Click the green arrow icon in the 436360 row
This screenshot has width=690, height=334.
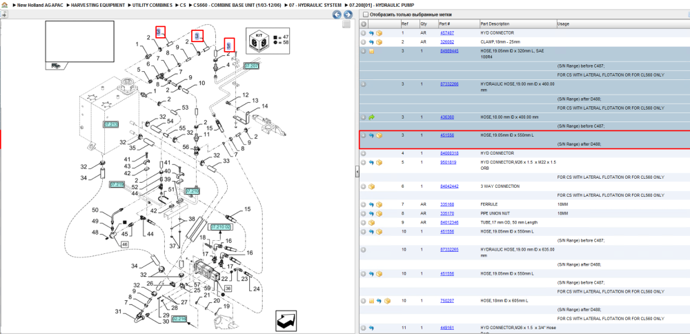pos(371,117)
